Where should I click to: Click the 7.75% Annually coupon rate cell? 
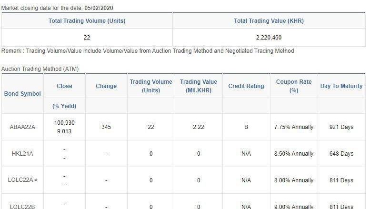[294, 127]
